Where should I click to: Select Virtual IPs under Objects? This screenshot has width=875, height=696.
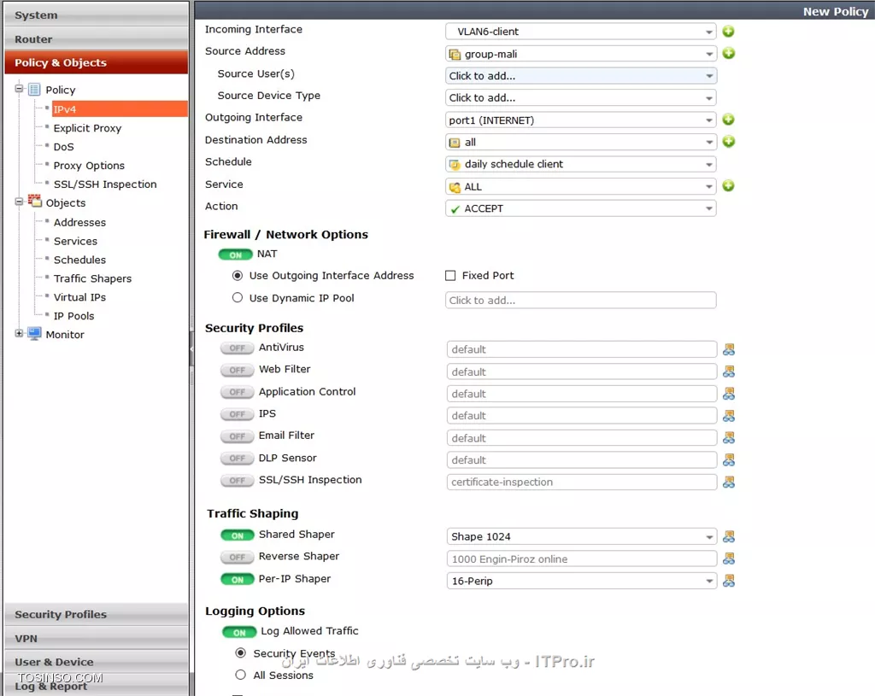(79, 297)
